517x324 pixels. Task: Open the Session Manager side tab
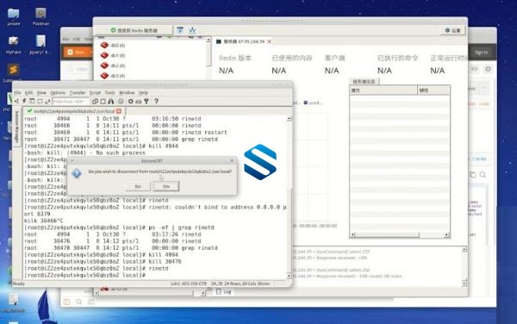click(x=17, y=127)
